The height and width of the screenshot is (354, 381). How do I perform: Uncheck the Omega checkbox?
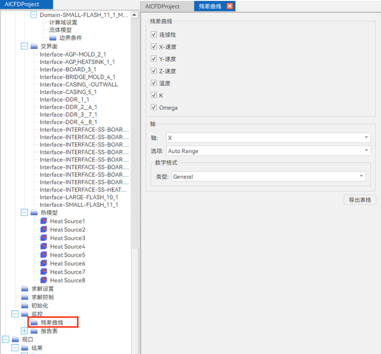(x=154, y=107)
